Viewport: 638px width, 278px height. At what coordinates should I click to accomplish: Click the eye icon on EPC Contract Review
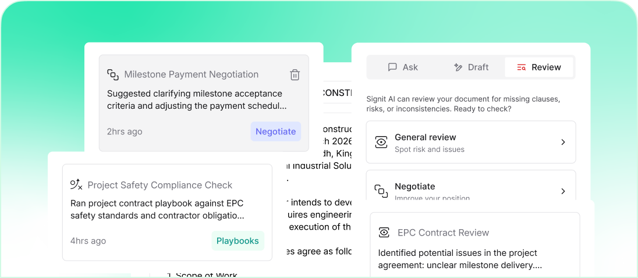[x=384, y=233]
